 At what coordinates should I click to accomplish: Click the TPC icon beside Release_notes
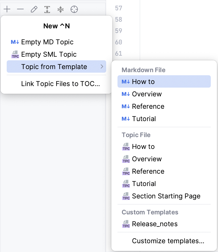[x=125, y=224]
